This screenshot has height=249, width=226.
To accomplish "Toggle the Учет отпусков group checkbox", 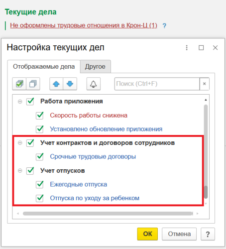I will point(30,170).
